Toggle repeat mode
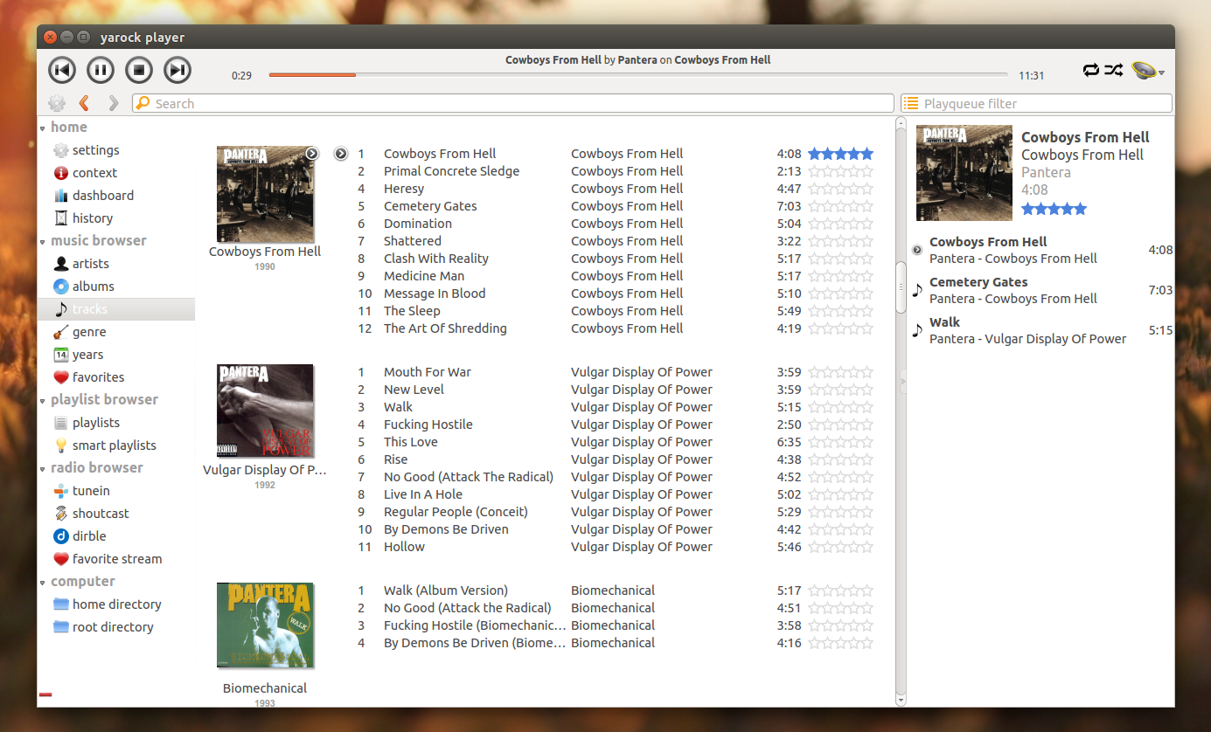This screenshot has height=732, width=1211. click(1090, 70)
